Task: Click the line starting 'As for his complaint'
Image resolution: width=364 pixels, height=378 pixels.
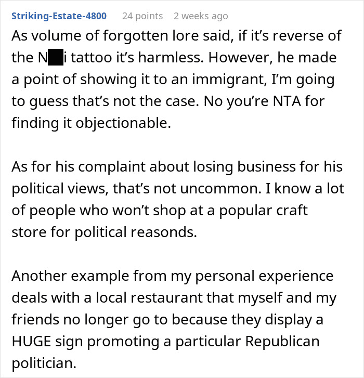Action: (x=177, y=166)
